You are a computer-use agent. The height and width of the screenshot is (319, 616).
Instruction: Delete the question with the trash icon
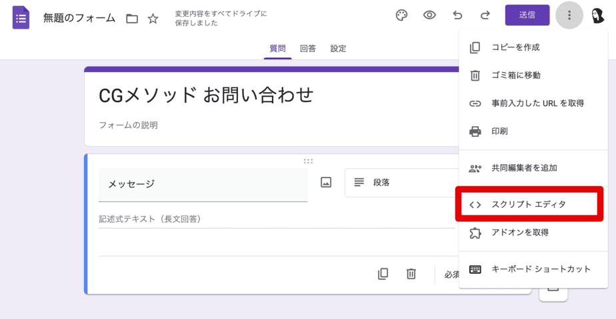point(411,274)
